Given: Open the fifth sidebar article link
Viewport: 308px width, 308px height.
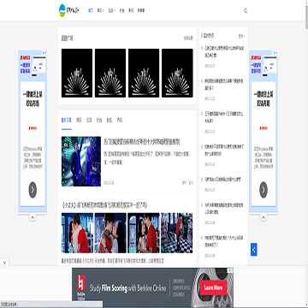Looking at the screenshot, I should pyautogui.click(x=222, y=180).
